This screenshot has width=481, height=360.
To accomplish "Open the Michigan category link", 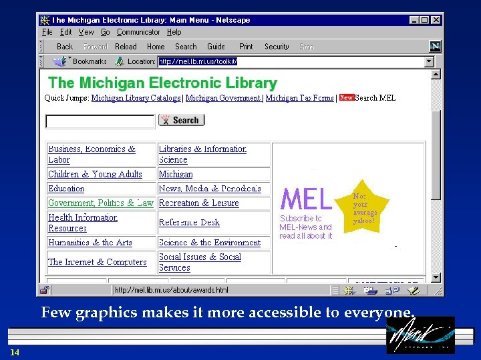I will click(x=176, y=174).
